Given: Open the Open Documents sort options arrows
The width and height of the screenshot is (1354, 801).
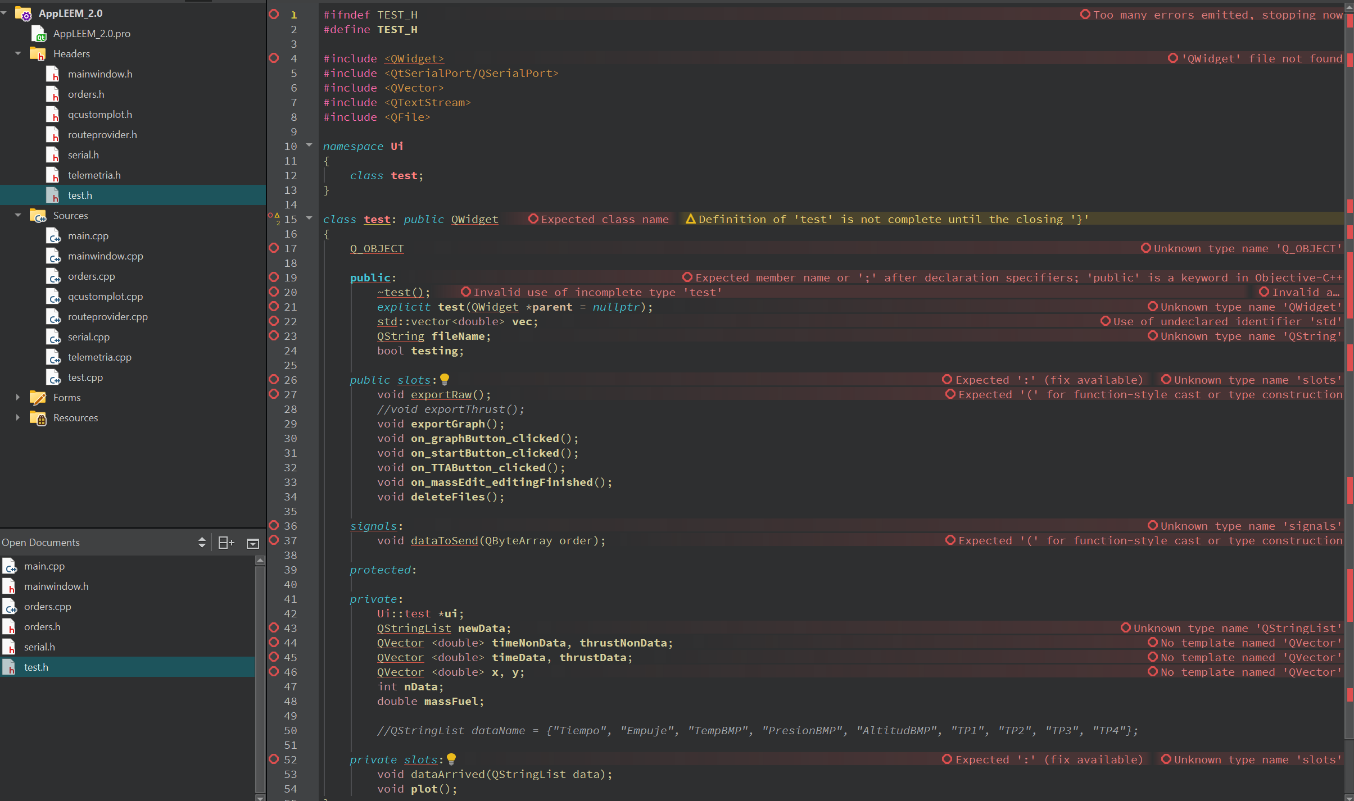Looking at the screenshot, I should coord(202,542).
